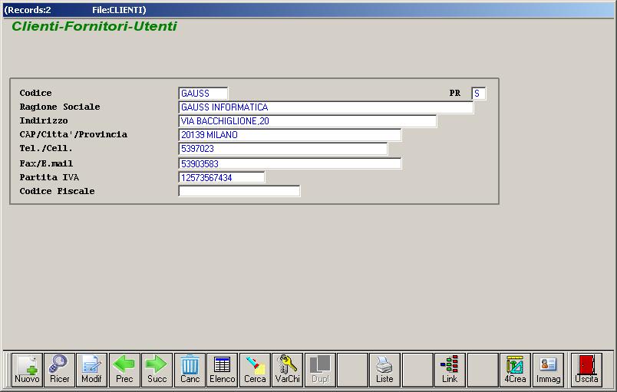Open the Elenco list view

[223, 370]
